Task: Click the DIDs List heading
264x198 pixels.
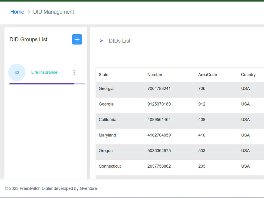Action: pos(120,41)
